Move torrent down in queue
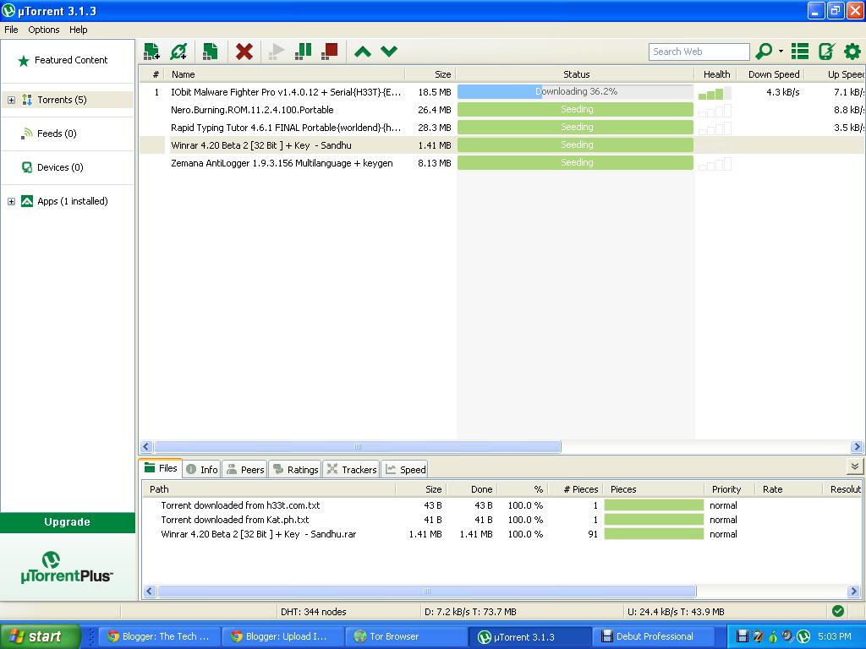The width and height of the screenshot is (866, 649). [389, 52]
